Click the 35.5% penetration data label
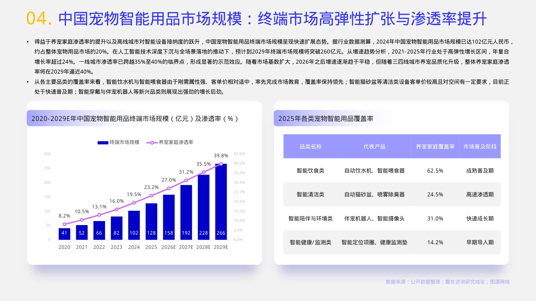 pyautogui.click(x=203, y=164)
